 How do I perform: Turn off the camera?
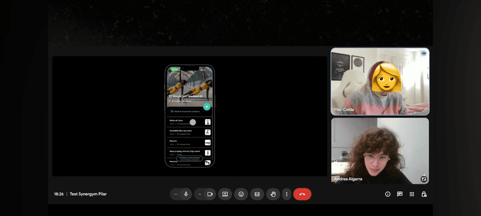210,194
